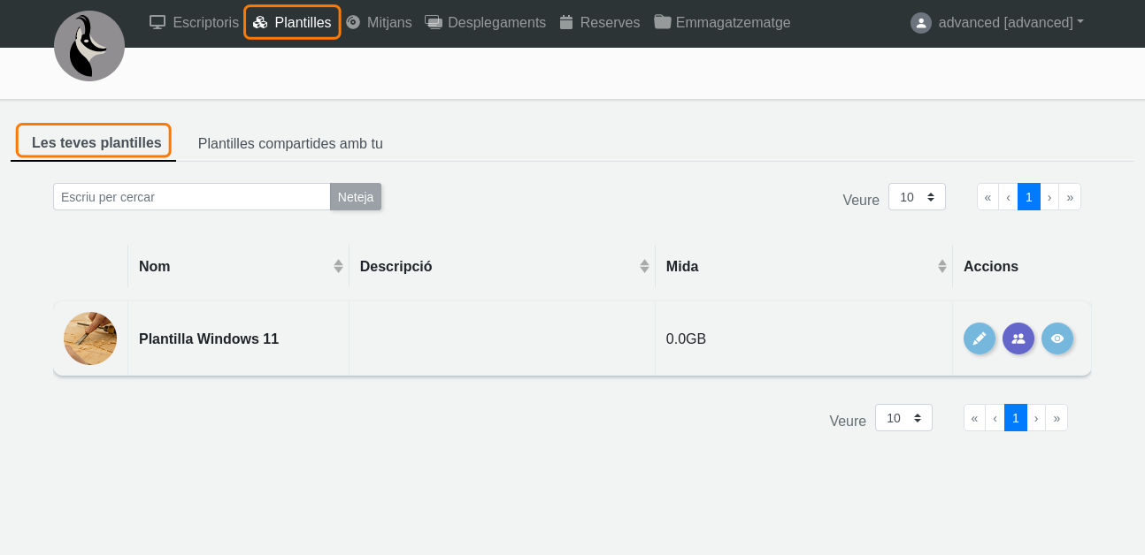The width and height of the screenshot is (1145, 555).
Task: Open sharing users icon for Plantilla Windows 11
Action: [1018, 338]
